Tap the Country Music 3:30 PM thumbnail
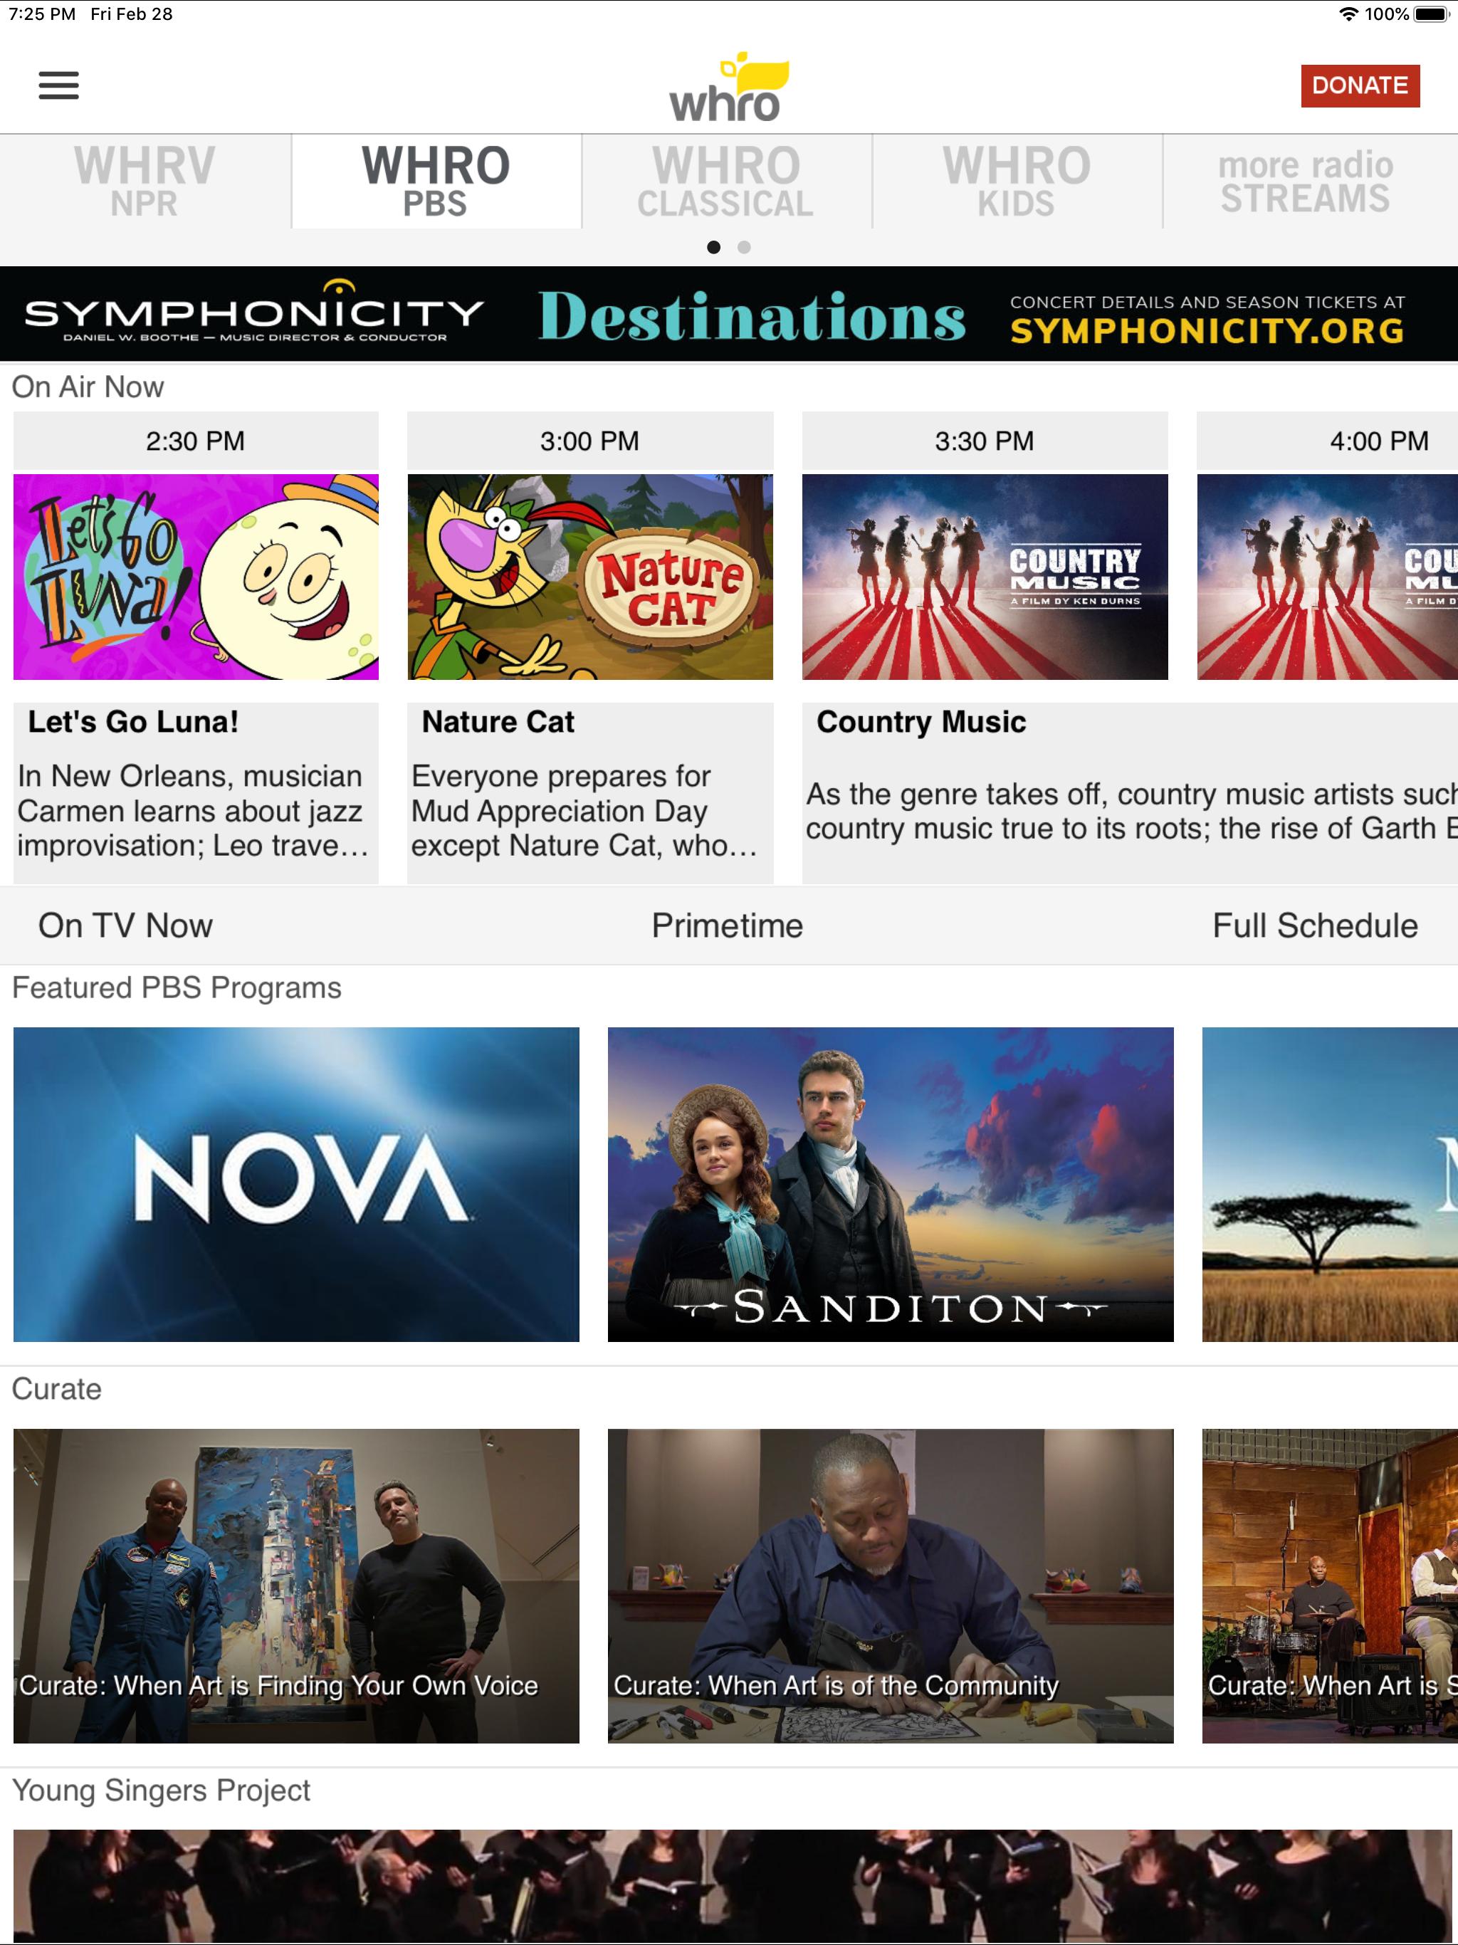The width and height of the screenshot is (1458, 1945). click(x=985, y=577)
